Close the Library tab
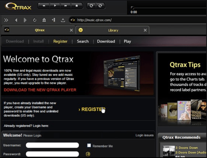Viewport: 207px width, 158px height. click(x=145, y=30)
